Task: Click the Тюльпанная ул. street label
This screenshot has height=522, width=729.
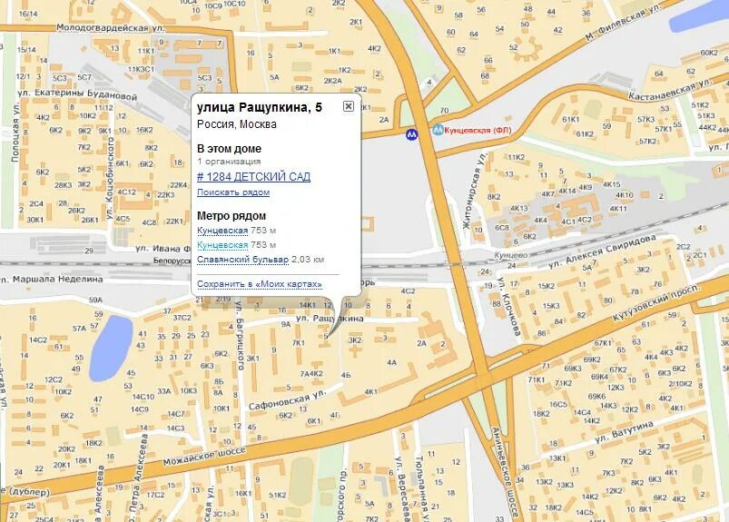Action: tap(420, 489)
